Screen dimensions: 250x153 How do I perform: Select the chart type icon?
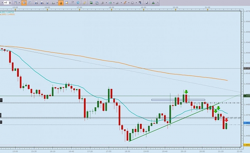[16, 3]
